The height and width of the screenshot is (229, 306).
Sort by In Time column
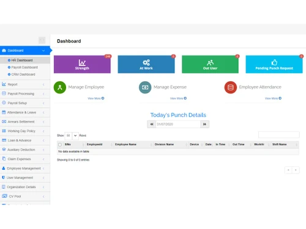(222, 145)
